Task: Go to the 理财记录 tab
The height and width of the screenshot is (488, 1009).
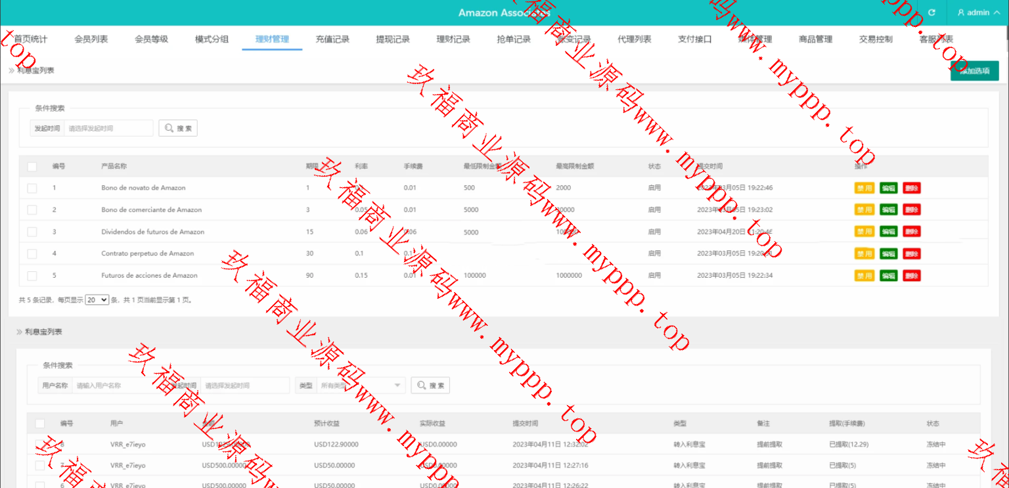Action: (x=453, y=39)
